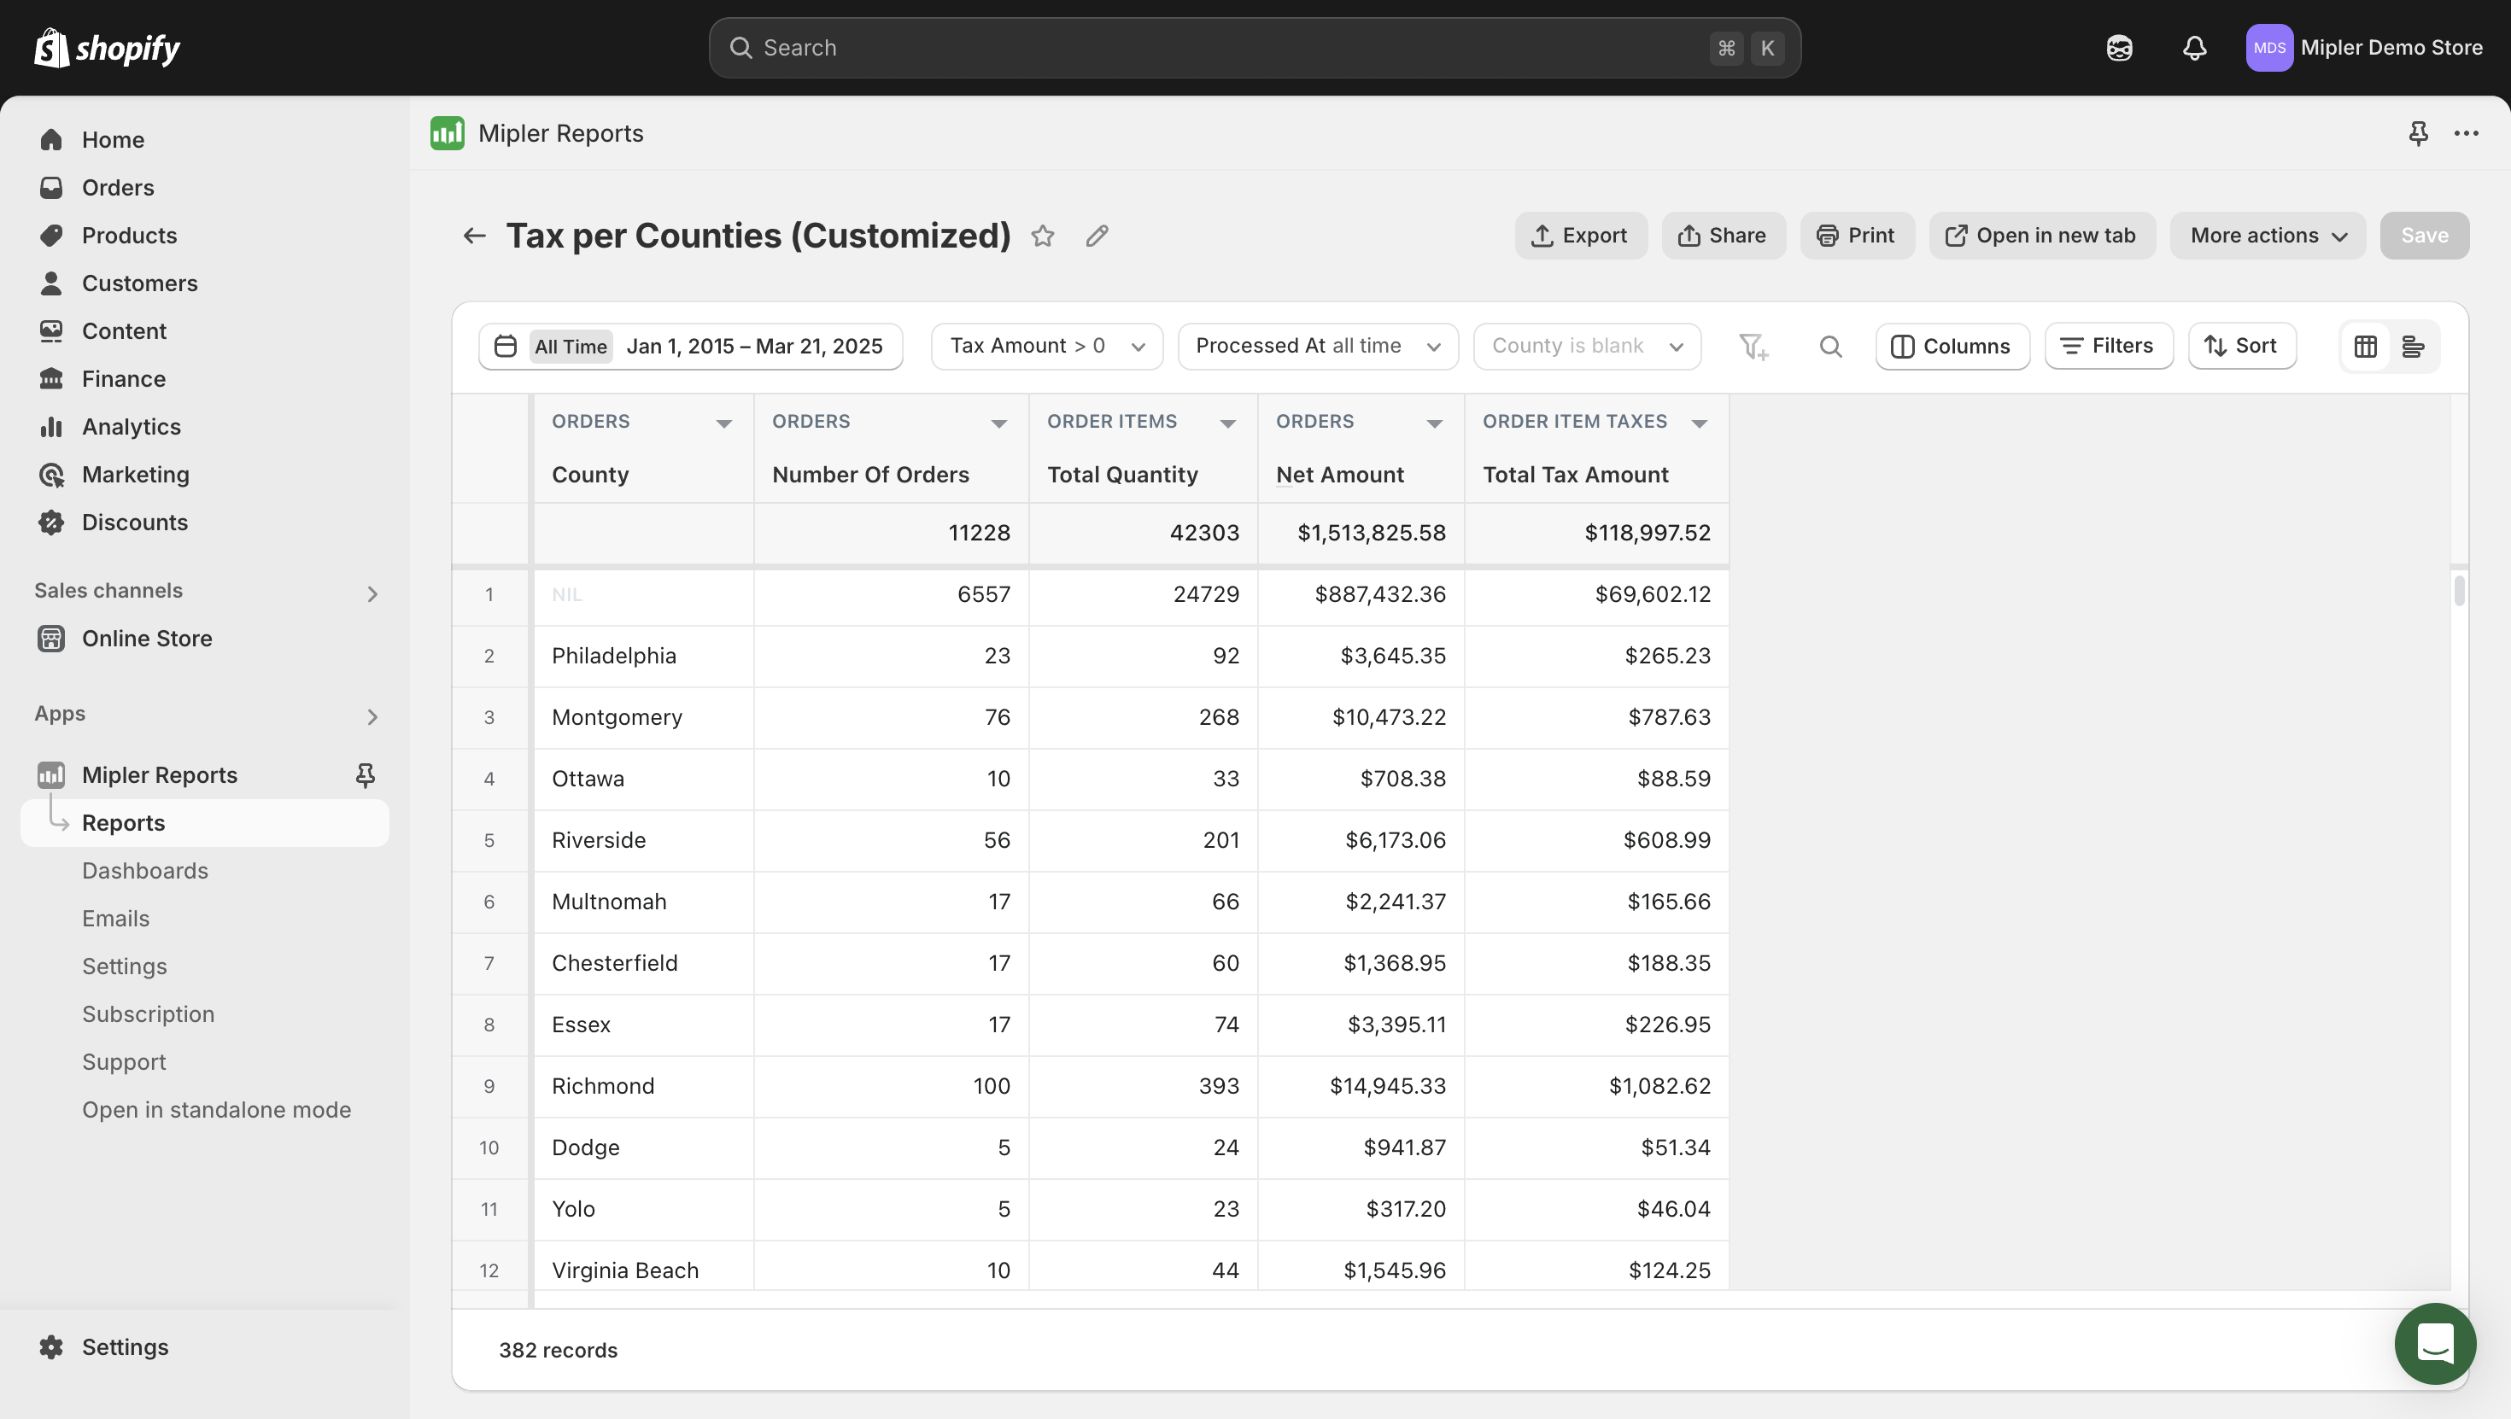Open the add filter funnel icon
This screenshot has width=2511, height=1419.
pos(1753,347)
